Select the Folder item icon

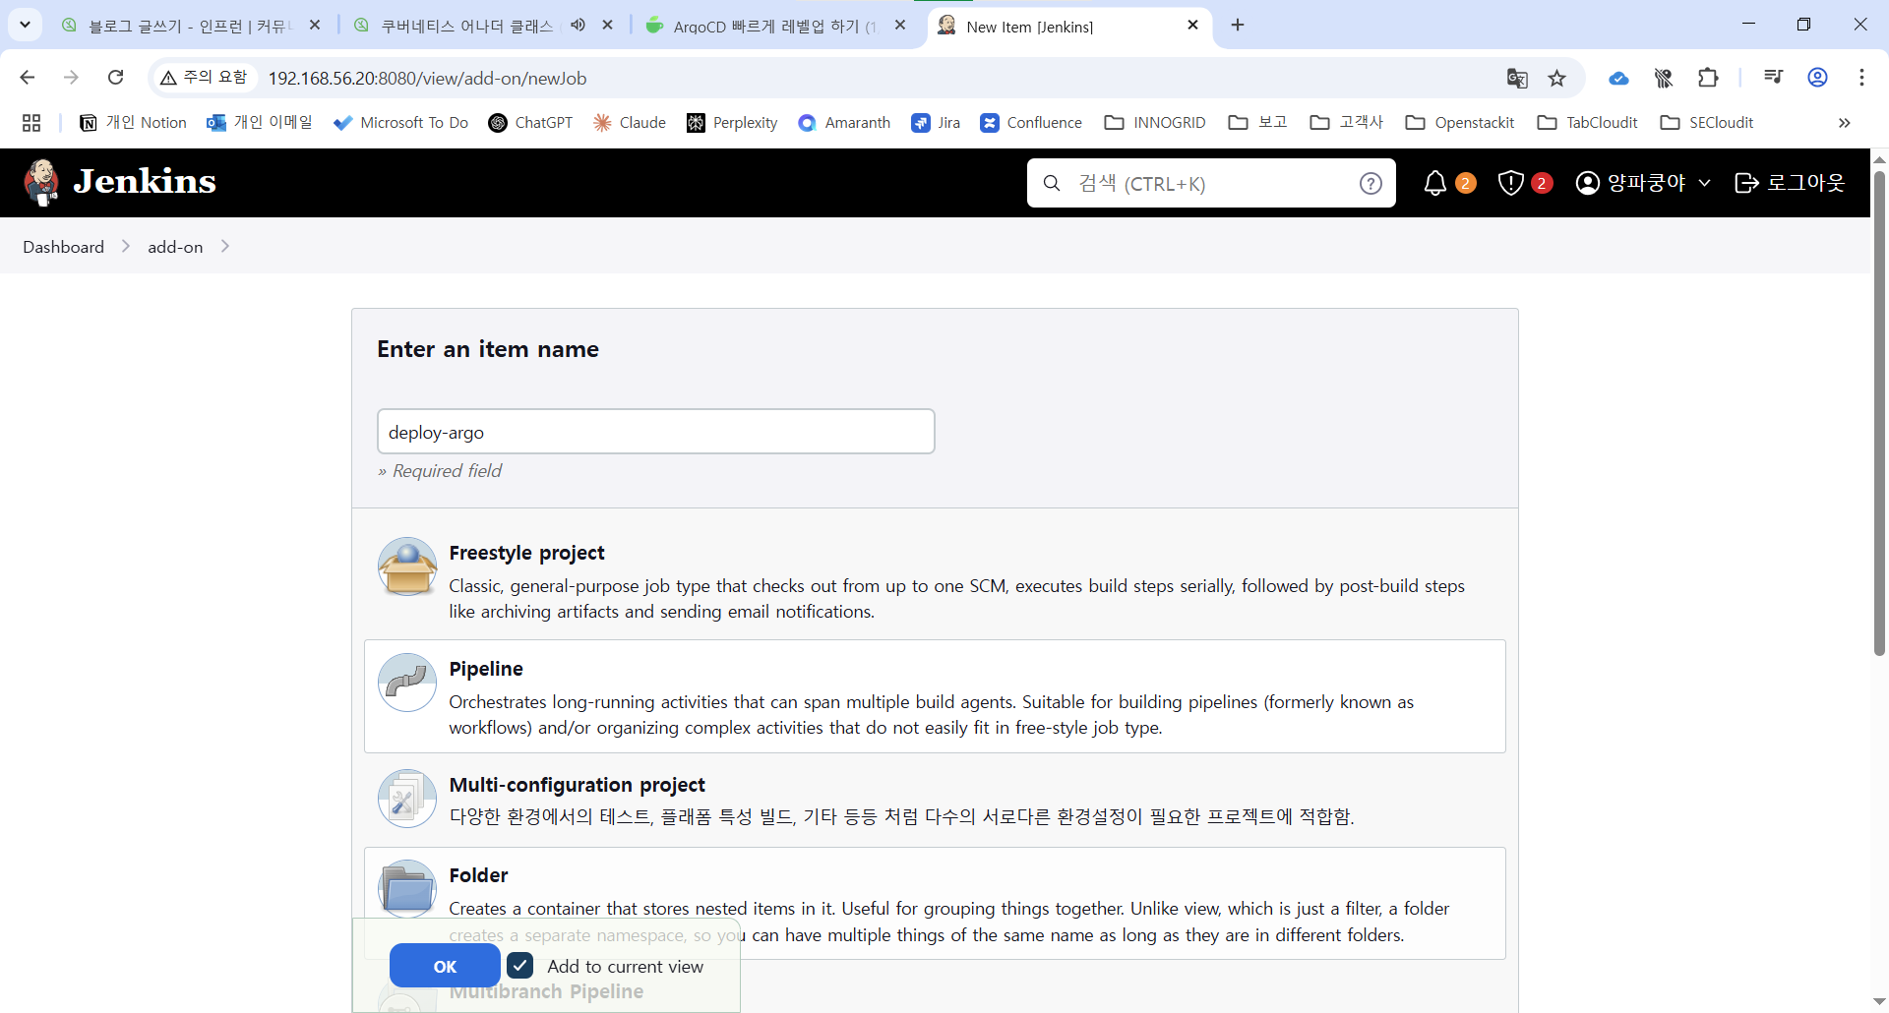(407, 889)
